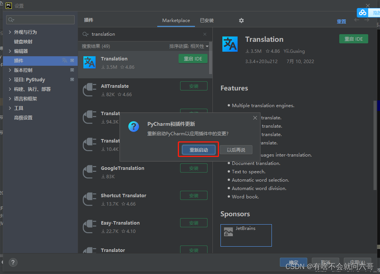Click the help question mark button
Image resolution: width=380 pixels, height=274 pixels.
(x=13, y=262)
